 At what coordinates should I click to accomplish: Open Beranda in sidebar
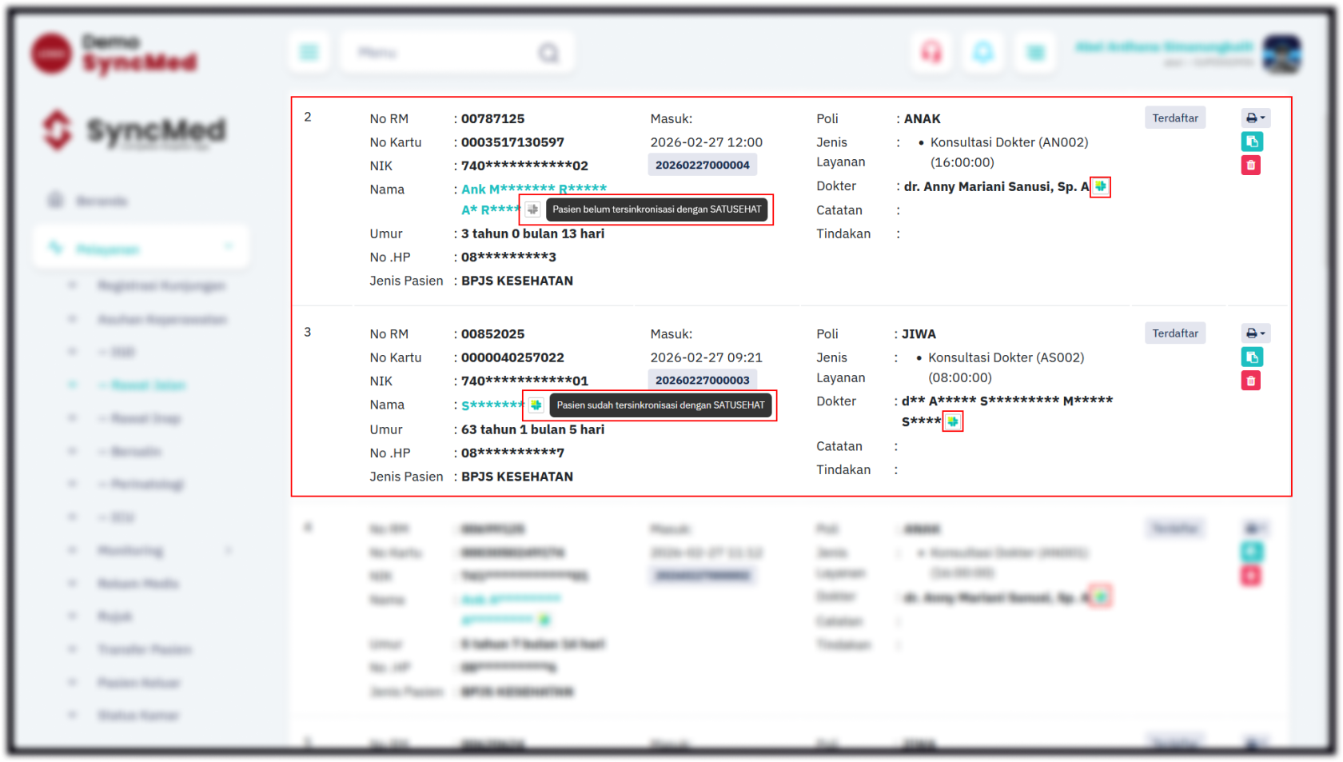point(102,201)
